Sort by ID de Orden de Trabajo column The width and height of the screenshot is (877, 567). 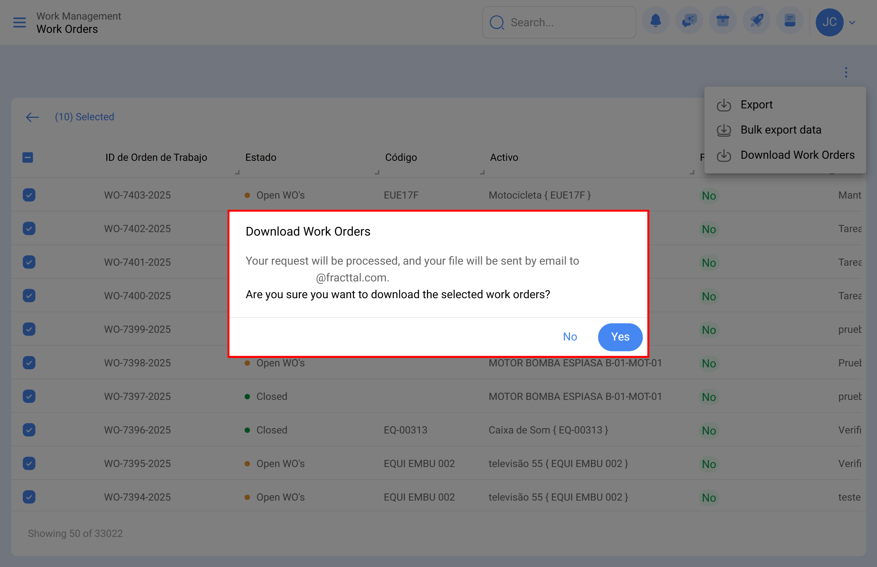pyautogui.click(x=156, y=158)
